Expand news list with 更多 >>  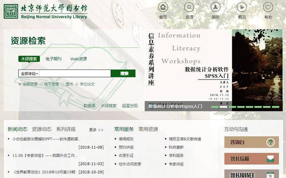(x=96, y=130)
